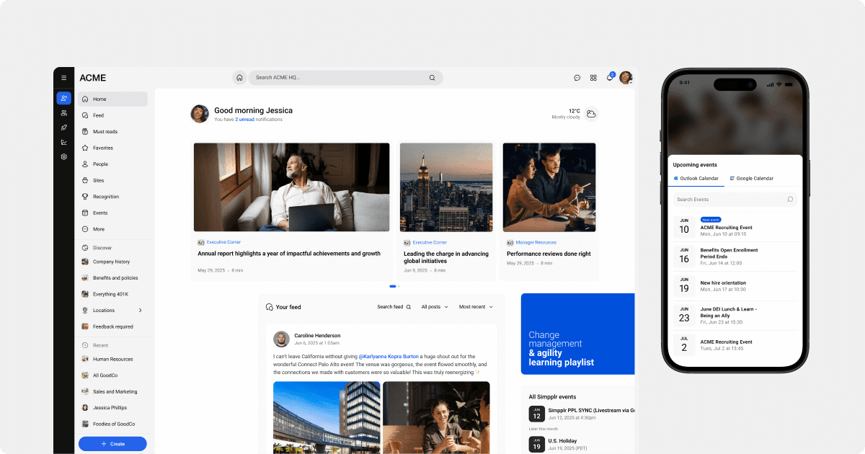Open ACME Recruiting Event on Jul 2

(x=735, y=344)
